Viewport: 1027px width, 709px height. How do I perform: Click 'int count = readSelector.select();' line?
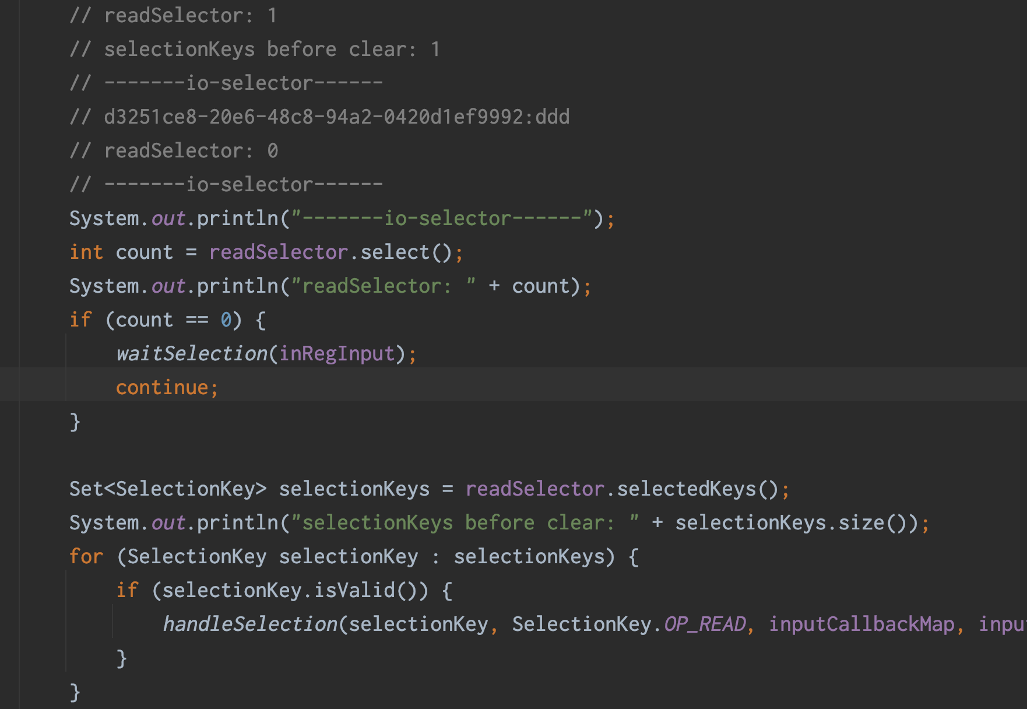[266, 252]
